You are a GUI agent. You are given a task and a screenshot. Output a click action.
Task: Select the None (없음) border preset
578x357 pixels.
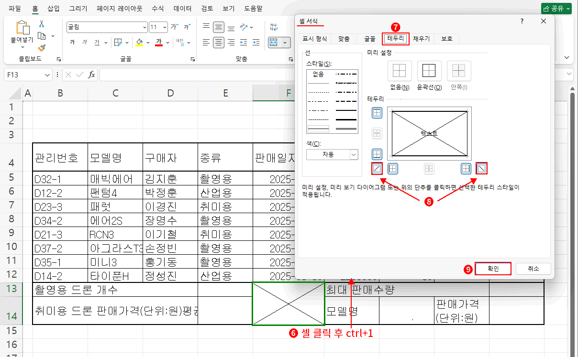(x=399, y=71)
